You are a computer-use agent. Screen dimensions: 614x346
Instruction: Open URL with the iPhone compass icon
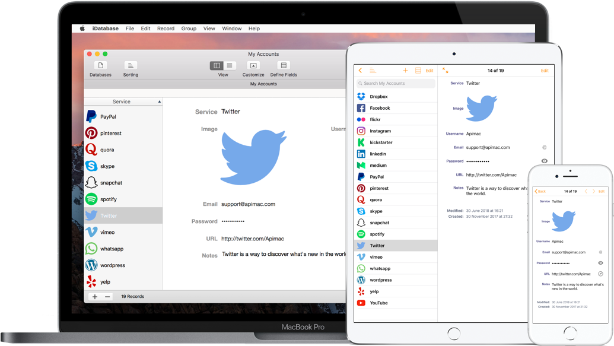[600, 274]
